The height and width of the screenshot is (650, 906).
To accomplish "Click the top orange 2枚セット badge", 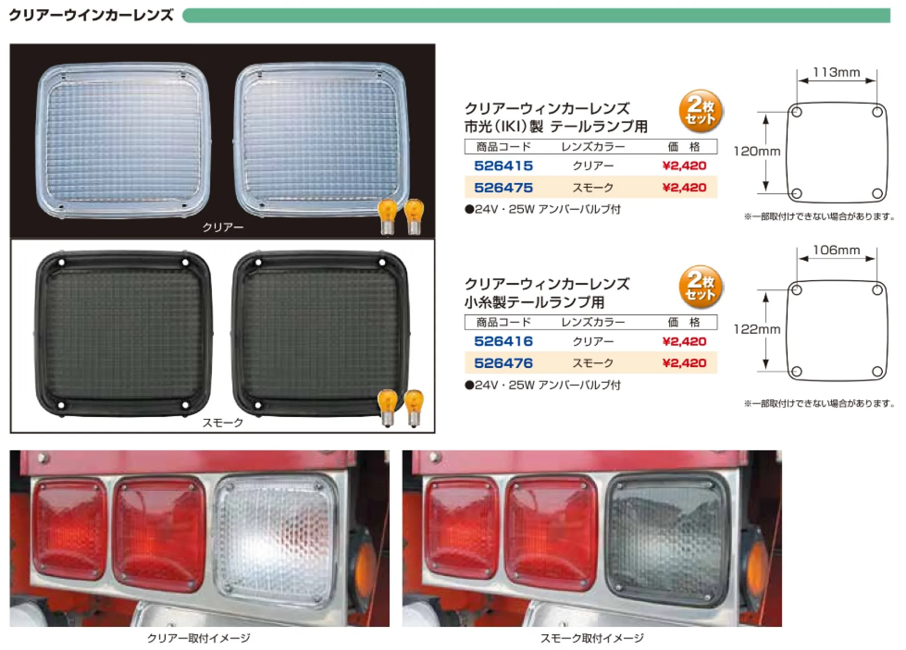I will point(701,111).
